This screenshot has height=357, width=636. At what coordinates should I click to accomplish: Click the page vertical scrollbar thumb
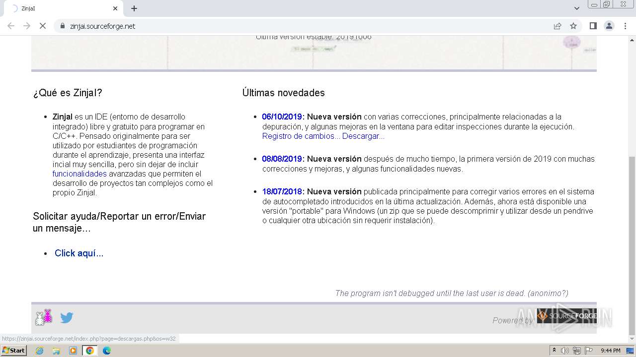click(x=632, y=245)
